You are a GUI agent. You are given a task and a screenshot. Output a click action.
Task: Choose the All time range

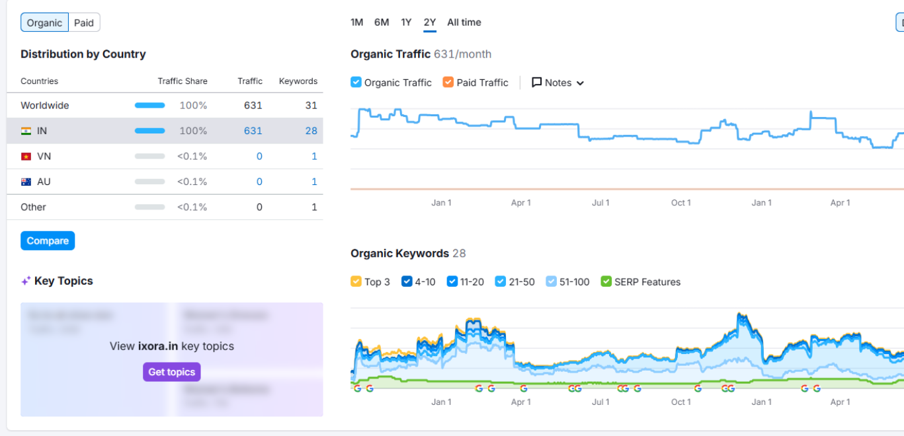(x=464, y=22)
